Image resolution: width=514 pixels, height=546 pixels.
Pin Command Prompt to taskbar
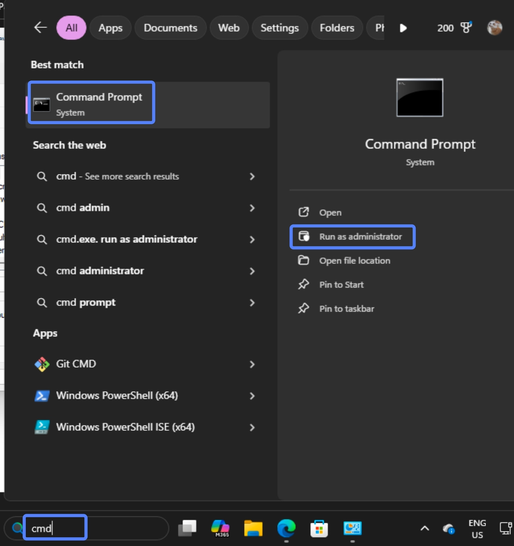(346, 309)
